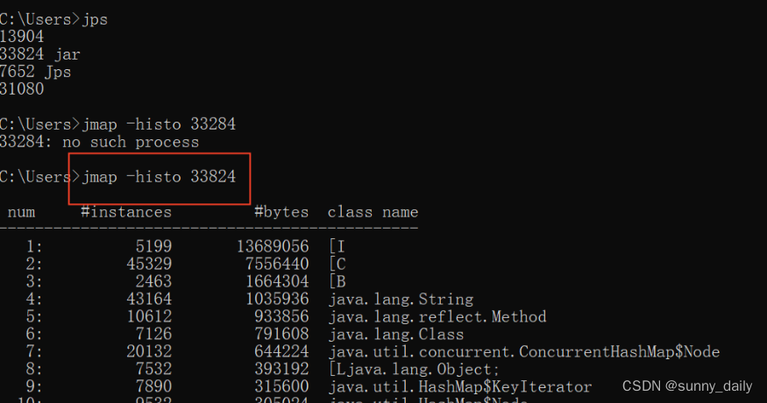This screenshot has height=403, width=767.
Task: Select process ID 31080 line
Action: [22, 89]
